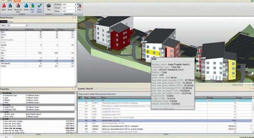Pin the Model Browser panel
The width and height of the screenshot is (254, 138).
coord(72,18)
